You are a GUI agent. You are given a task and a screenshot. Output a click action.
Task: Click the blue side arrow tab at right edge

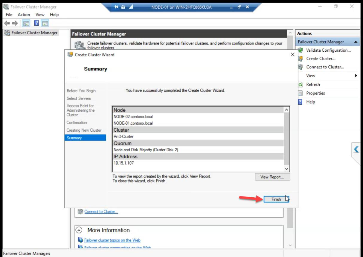pos(356,149)
